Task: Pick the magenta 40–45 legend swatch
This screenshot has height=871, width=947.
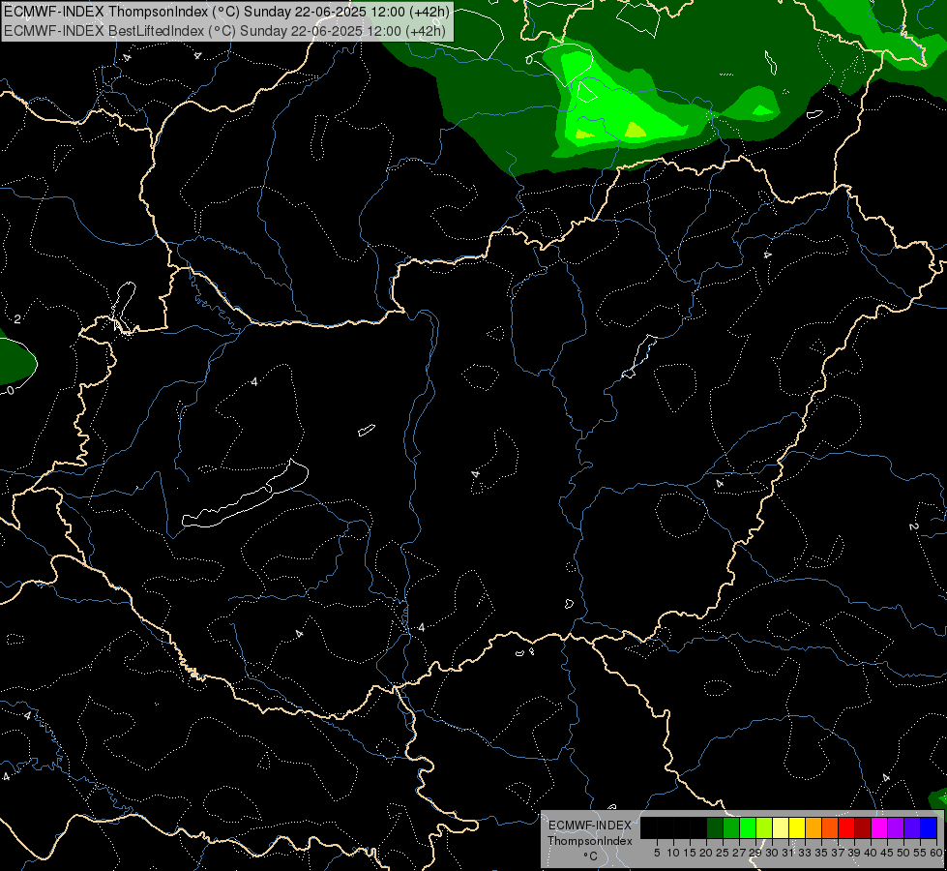Action: [x=879, y=827]
